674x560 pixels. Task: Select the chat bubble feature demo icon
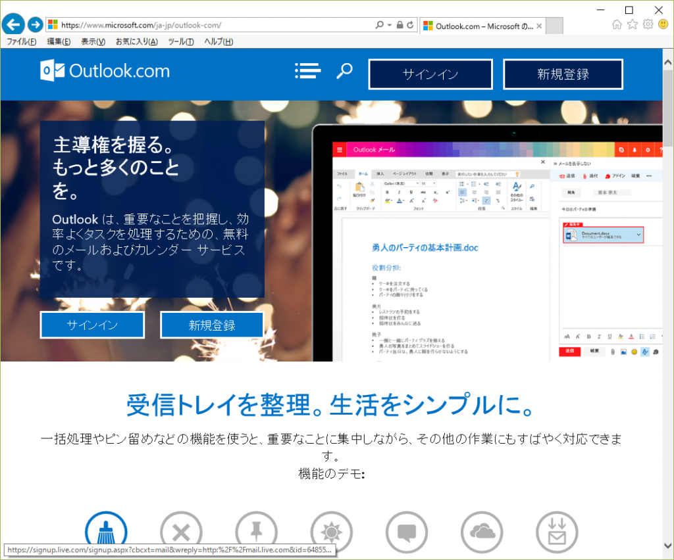coord(407,532)
